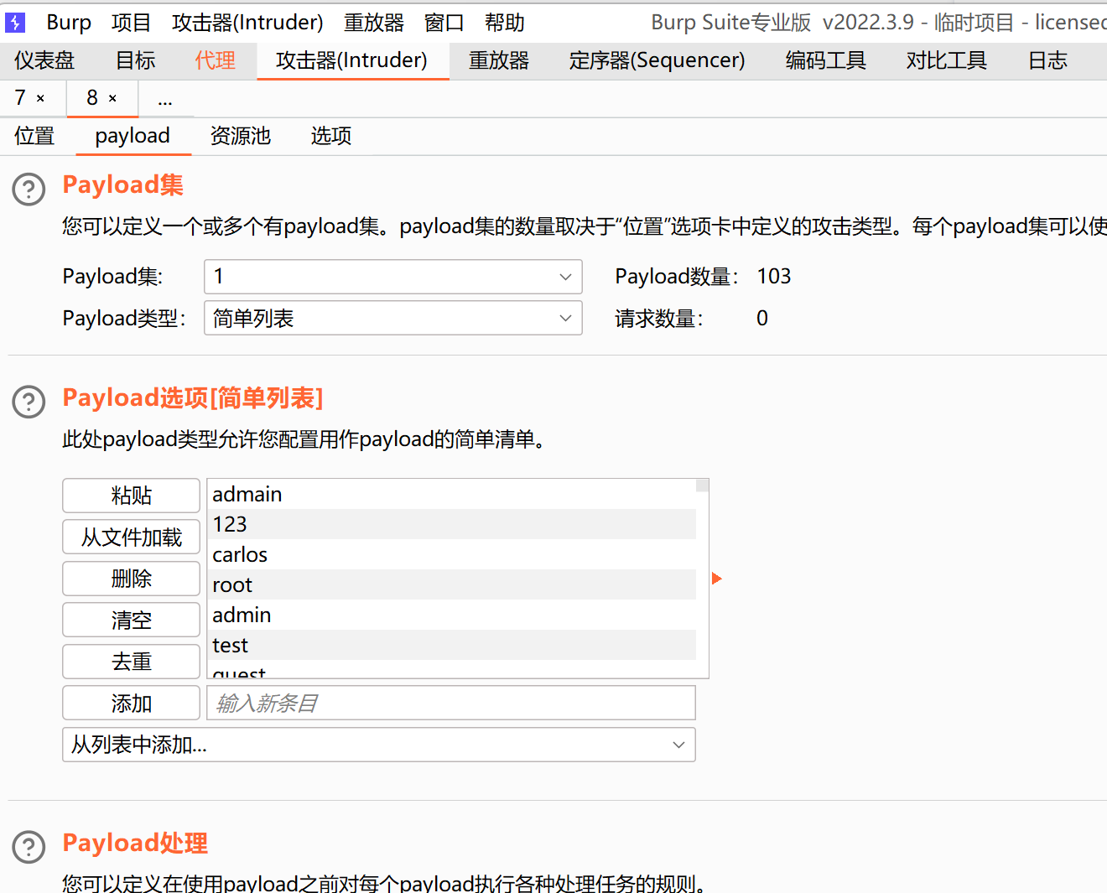Click the 添加 button
Viewport: 1107px width, 893px height.
131,703
